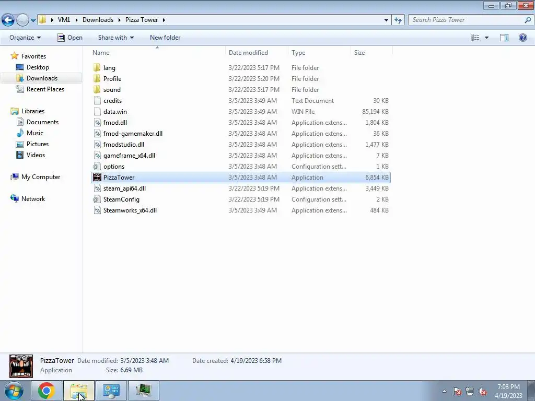The width and height of the screenshot is (535, 401).
Task: Select Network in the navigation pane
Action: pyautogui.click(x=33, y=199)
